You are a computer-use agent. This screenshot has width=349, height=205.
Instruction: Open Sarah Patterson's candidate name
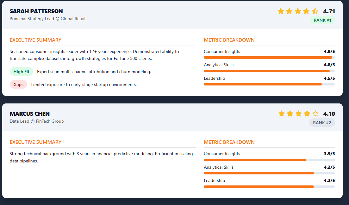(x=36, y=11)
